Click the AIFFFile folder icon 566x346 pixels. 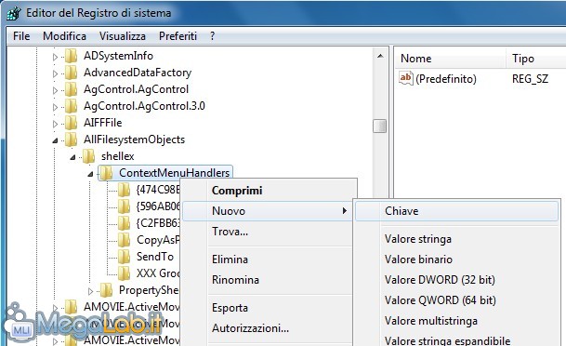click(72, 123)
